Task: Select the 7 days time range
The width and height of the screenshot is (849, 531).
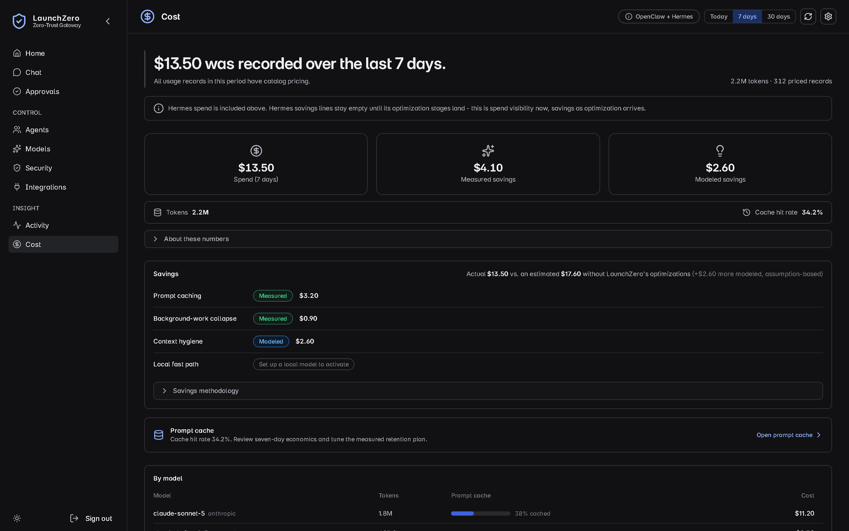Action: (747, 16)
